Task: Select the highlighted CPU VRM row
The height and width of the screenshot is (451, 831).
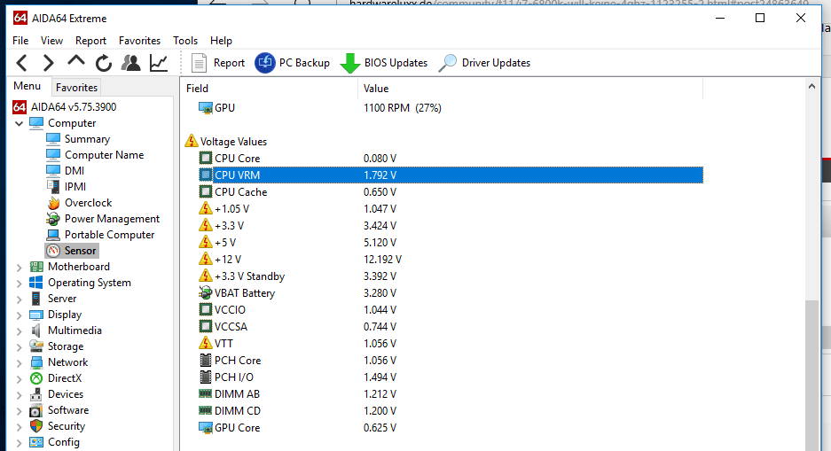Action: tap(451, 175)
